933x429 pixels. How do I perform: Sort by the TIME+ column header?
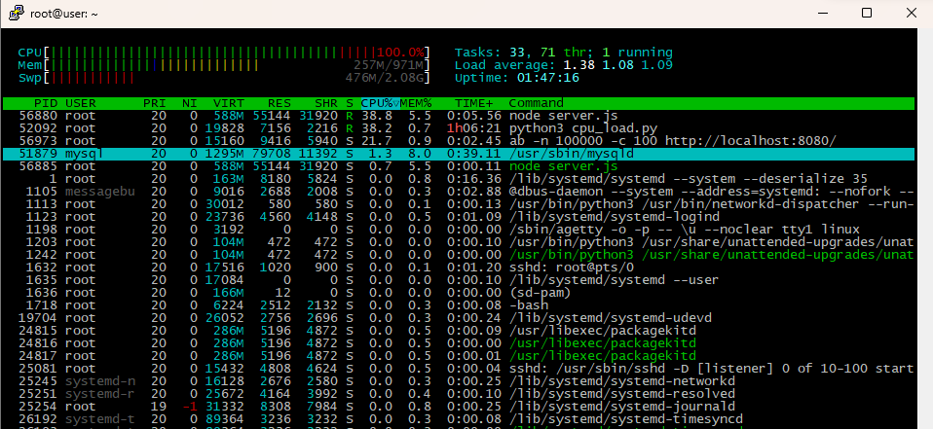pyautogui.click(x=474, y=103)
